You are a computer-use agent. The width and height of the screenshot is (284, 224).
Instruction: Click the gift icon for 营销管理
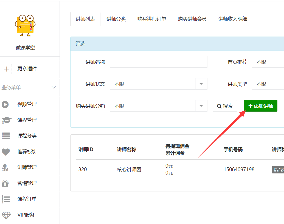(x=5, y=183)
